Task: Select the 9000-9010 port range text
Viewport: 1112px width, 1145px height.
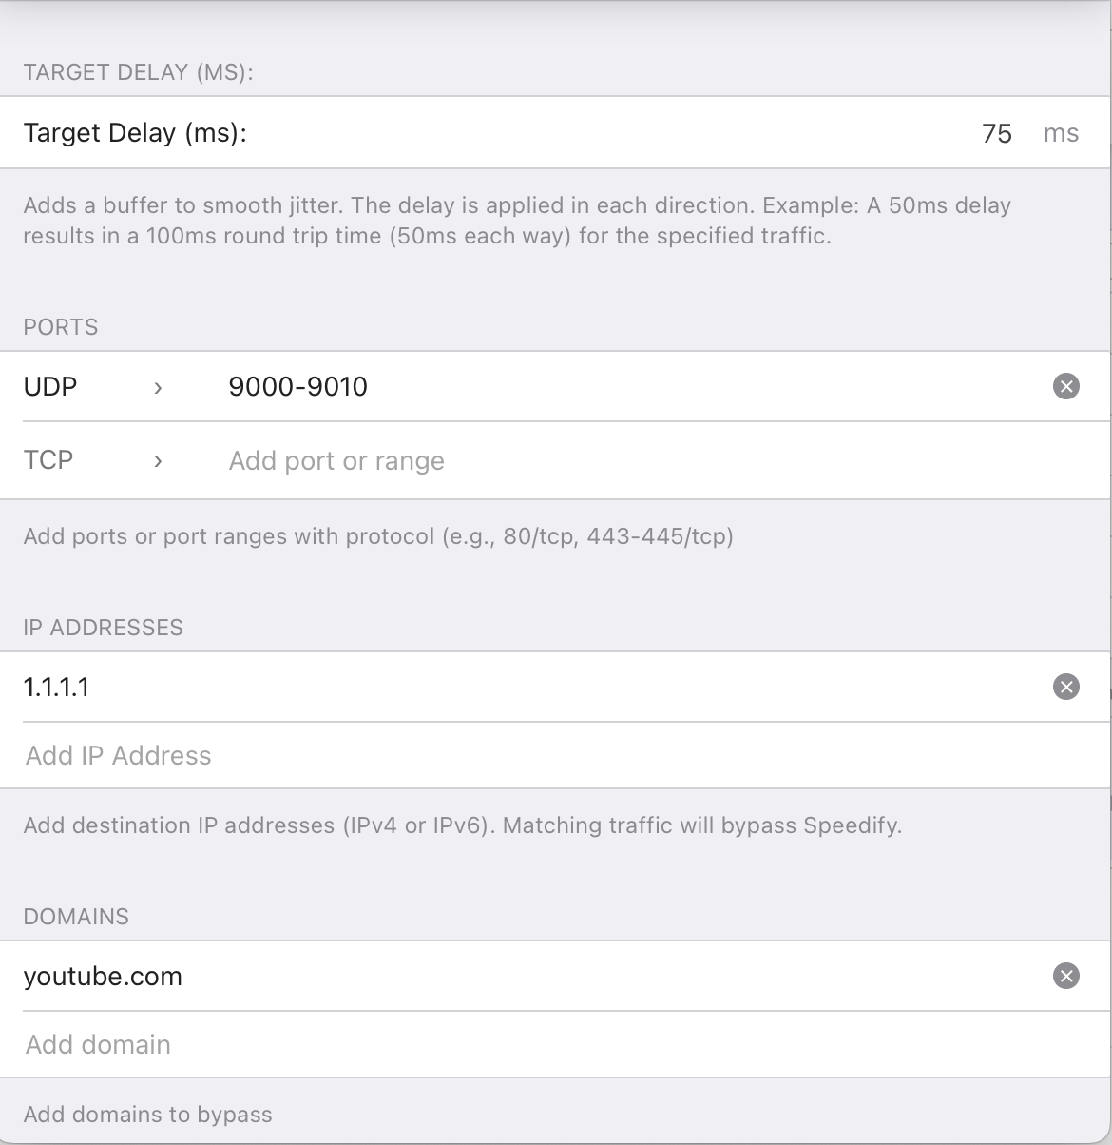Action: pos(298,386)
